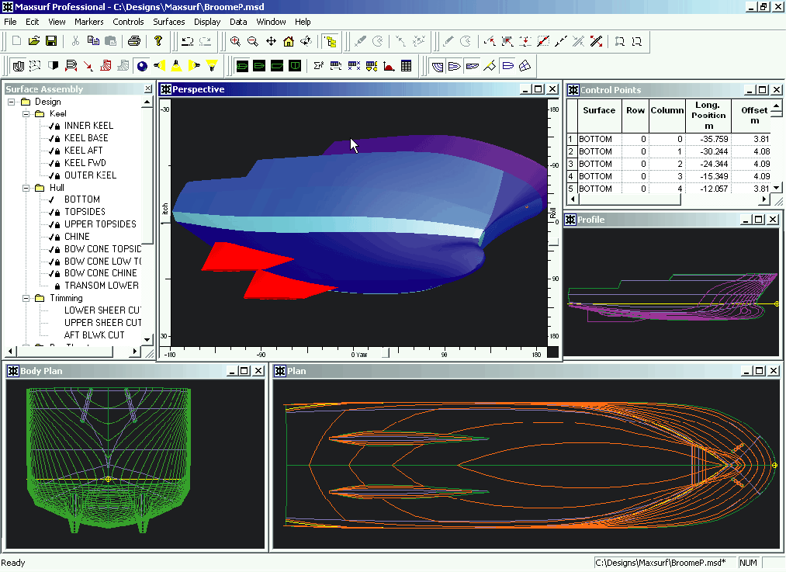This screenshot has width=786, height=572.
Task: Toggle visibility checkmark for INNER KEEL
Action: (x=51, y=126)
